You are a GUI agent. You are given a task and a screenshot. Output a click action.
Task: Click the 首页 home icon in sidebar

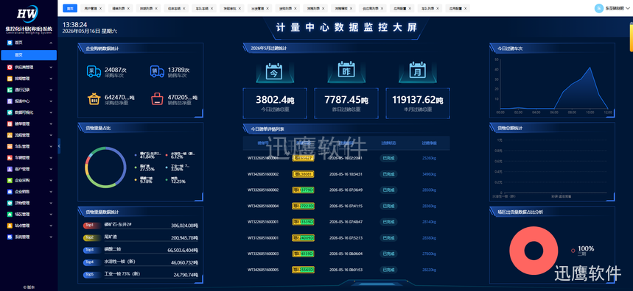[10, 43]
